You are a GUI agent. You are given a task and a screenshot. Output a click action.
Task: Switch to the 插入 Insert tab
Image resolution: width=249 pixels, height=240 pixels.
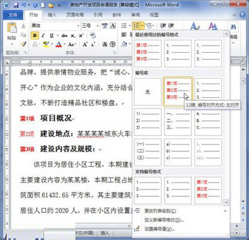coord(52,15)
